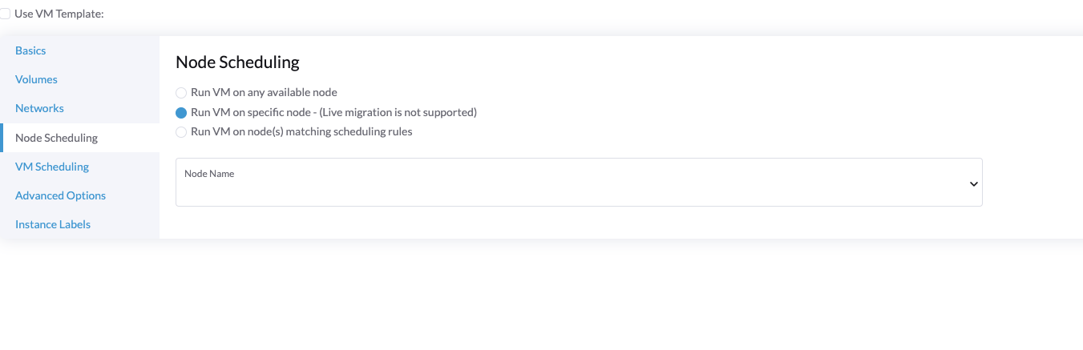Click the 'Node Scheduling' section heading
The image size is (1083, 350).
(237, 62)
